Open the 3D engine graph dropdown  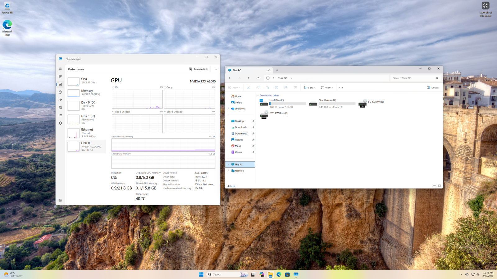113,87
